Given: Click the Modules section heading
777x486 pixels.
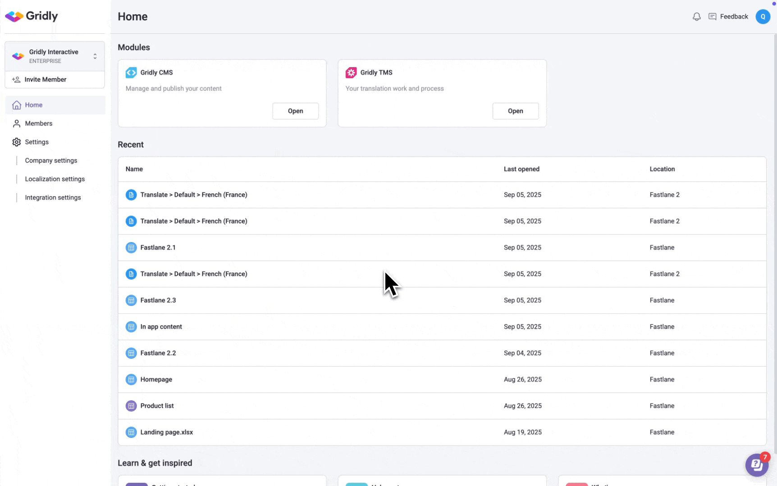Looking at the screenshot, I should [134, 47].
